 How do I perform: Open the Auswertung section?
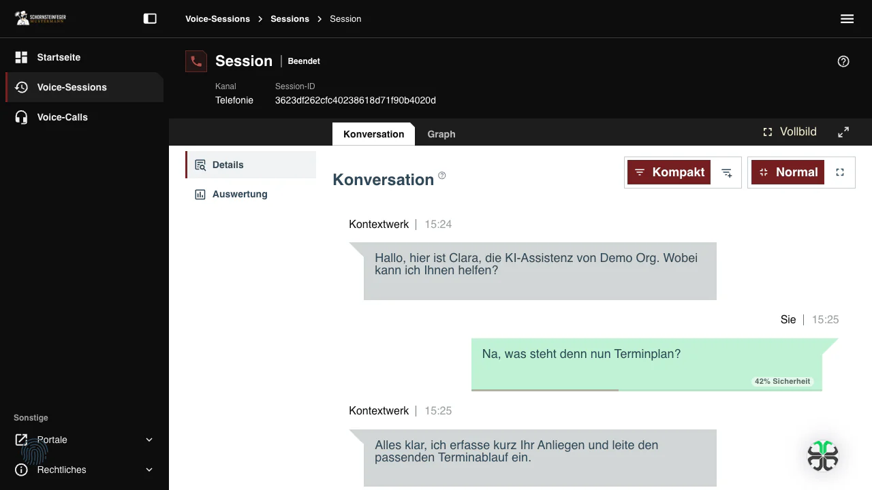[x=251, y=194]
